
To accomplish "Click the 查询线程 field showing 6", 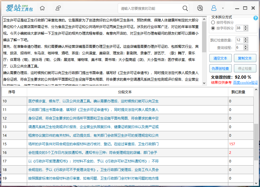I will (240, 48).
